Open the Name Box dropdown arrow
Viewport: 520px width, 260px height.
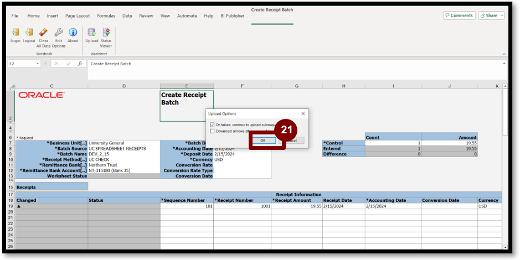[x=38, y=64]
